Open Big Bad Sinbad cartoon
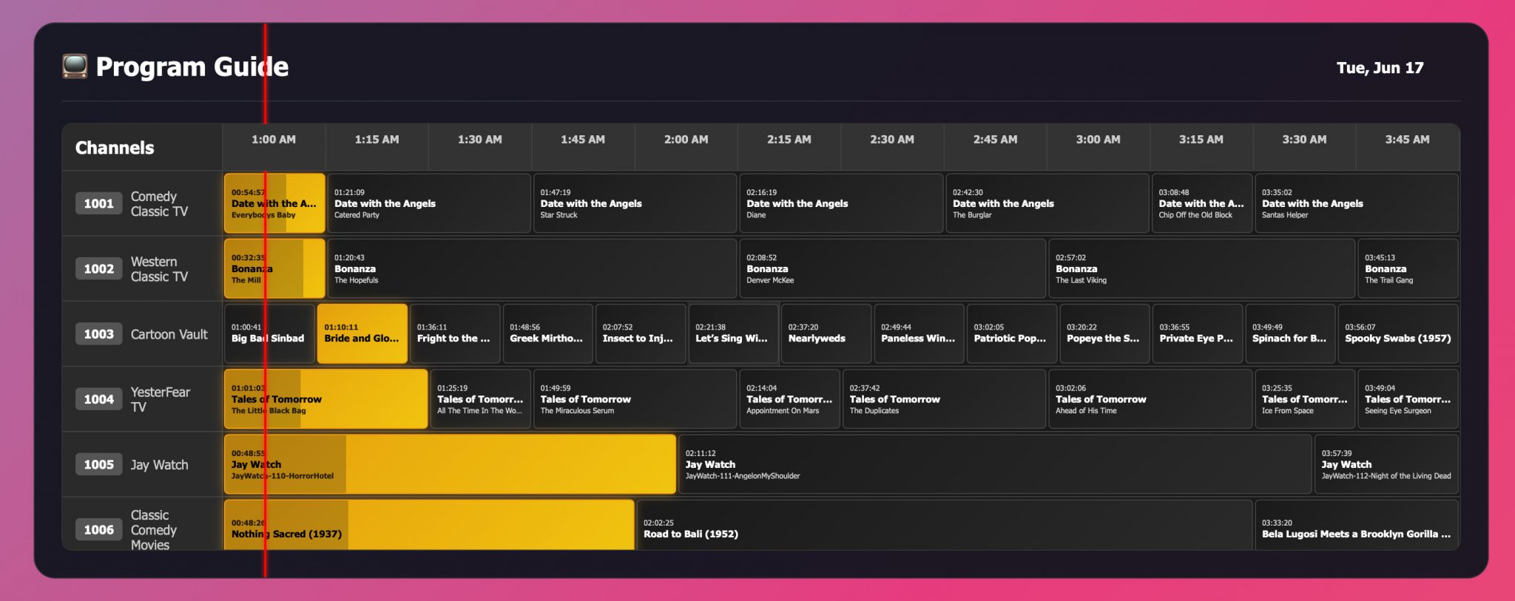 tap(269, 333)
